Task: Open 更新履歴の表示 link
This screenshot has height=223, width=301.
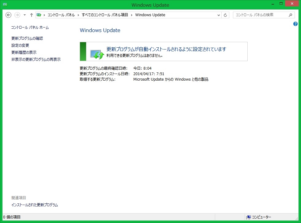Action: click(24, 53)
